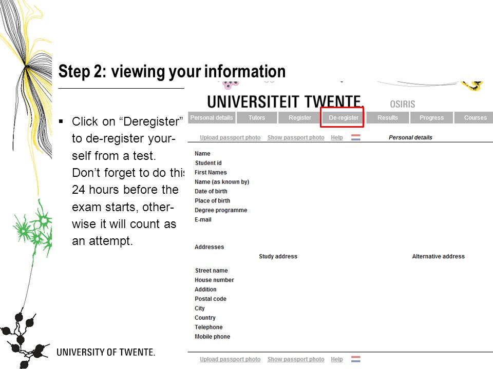Select the 'Addition' label

pyautogui.click(x=205, y=289)
